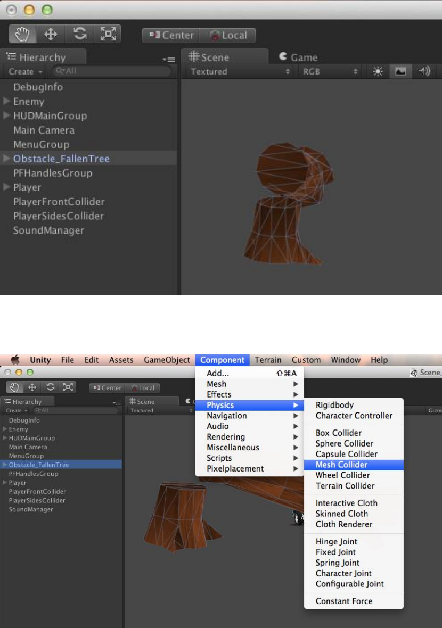Select the Rotate tool in the lower Unity window

[x=50, y=387]
